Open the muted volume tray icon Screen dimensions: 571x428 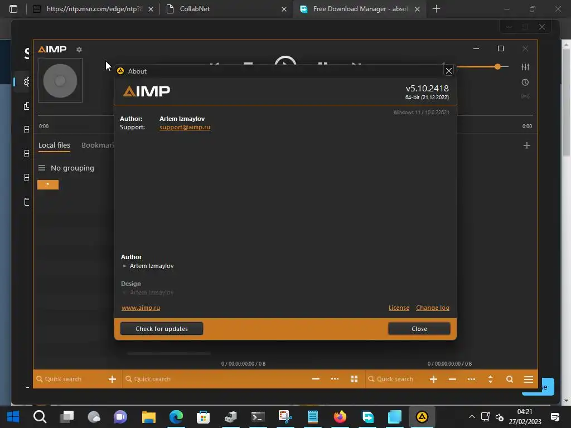click(x=500, y=417)
